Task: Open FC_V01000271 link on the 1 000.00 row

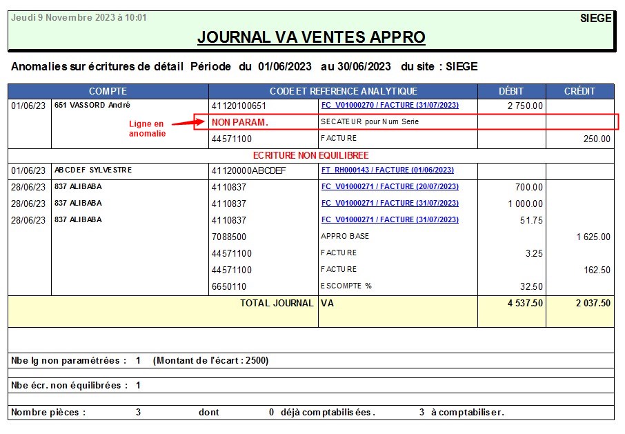Action: [x=390, y=203]
